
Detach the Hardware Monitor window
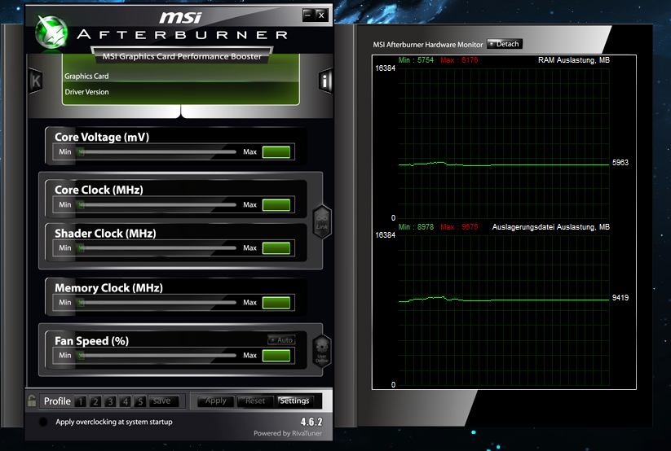[505, 44]
